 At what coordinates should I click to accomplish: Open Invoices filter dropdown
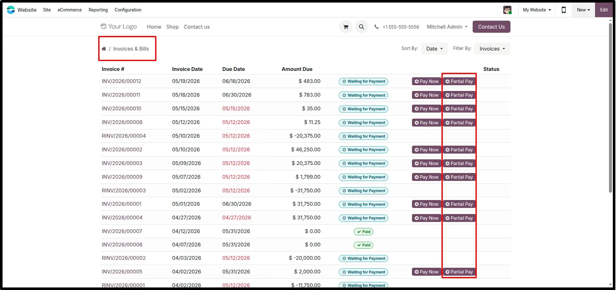[x=492, y=49]
